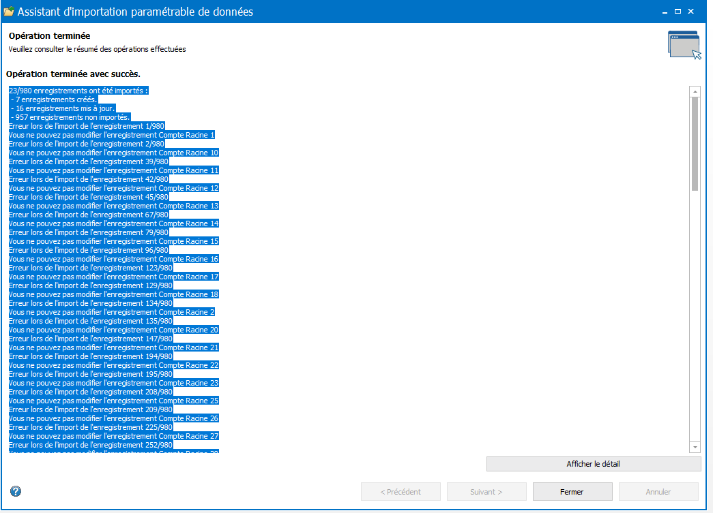
Task: Click line ending 'Compte Racine 20'
Action: tap(114, 330)
